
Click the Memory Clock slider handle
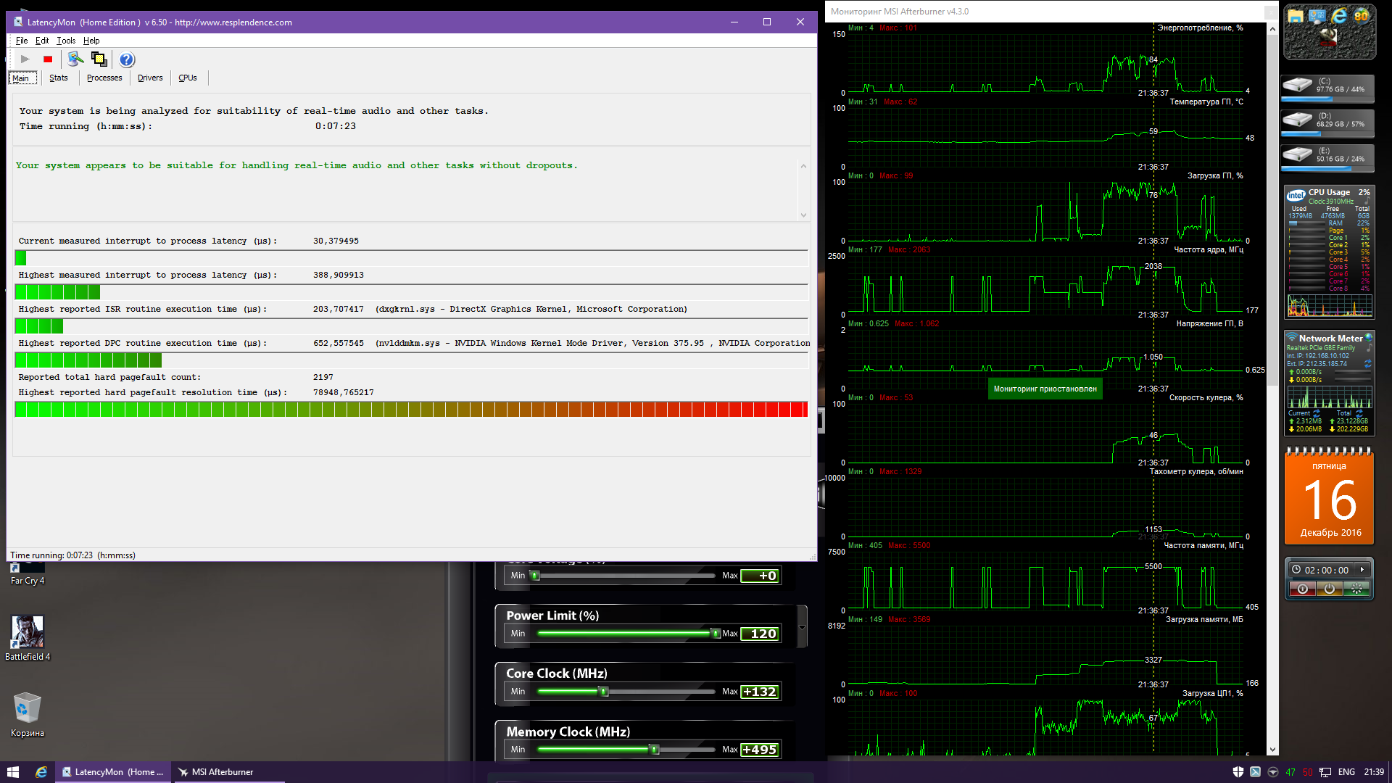coord(655,750)
